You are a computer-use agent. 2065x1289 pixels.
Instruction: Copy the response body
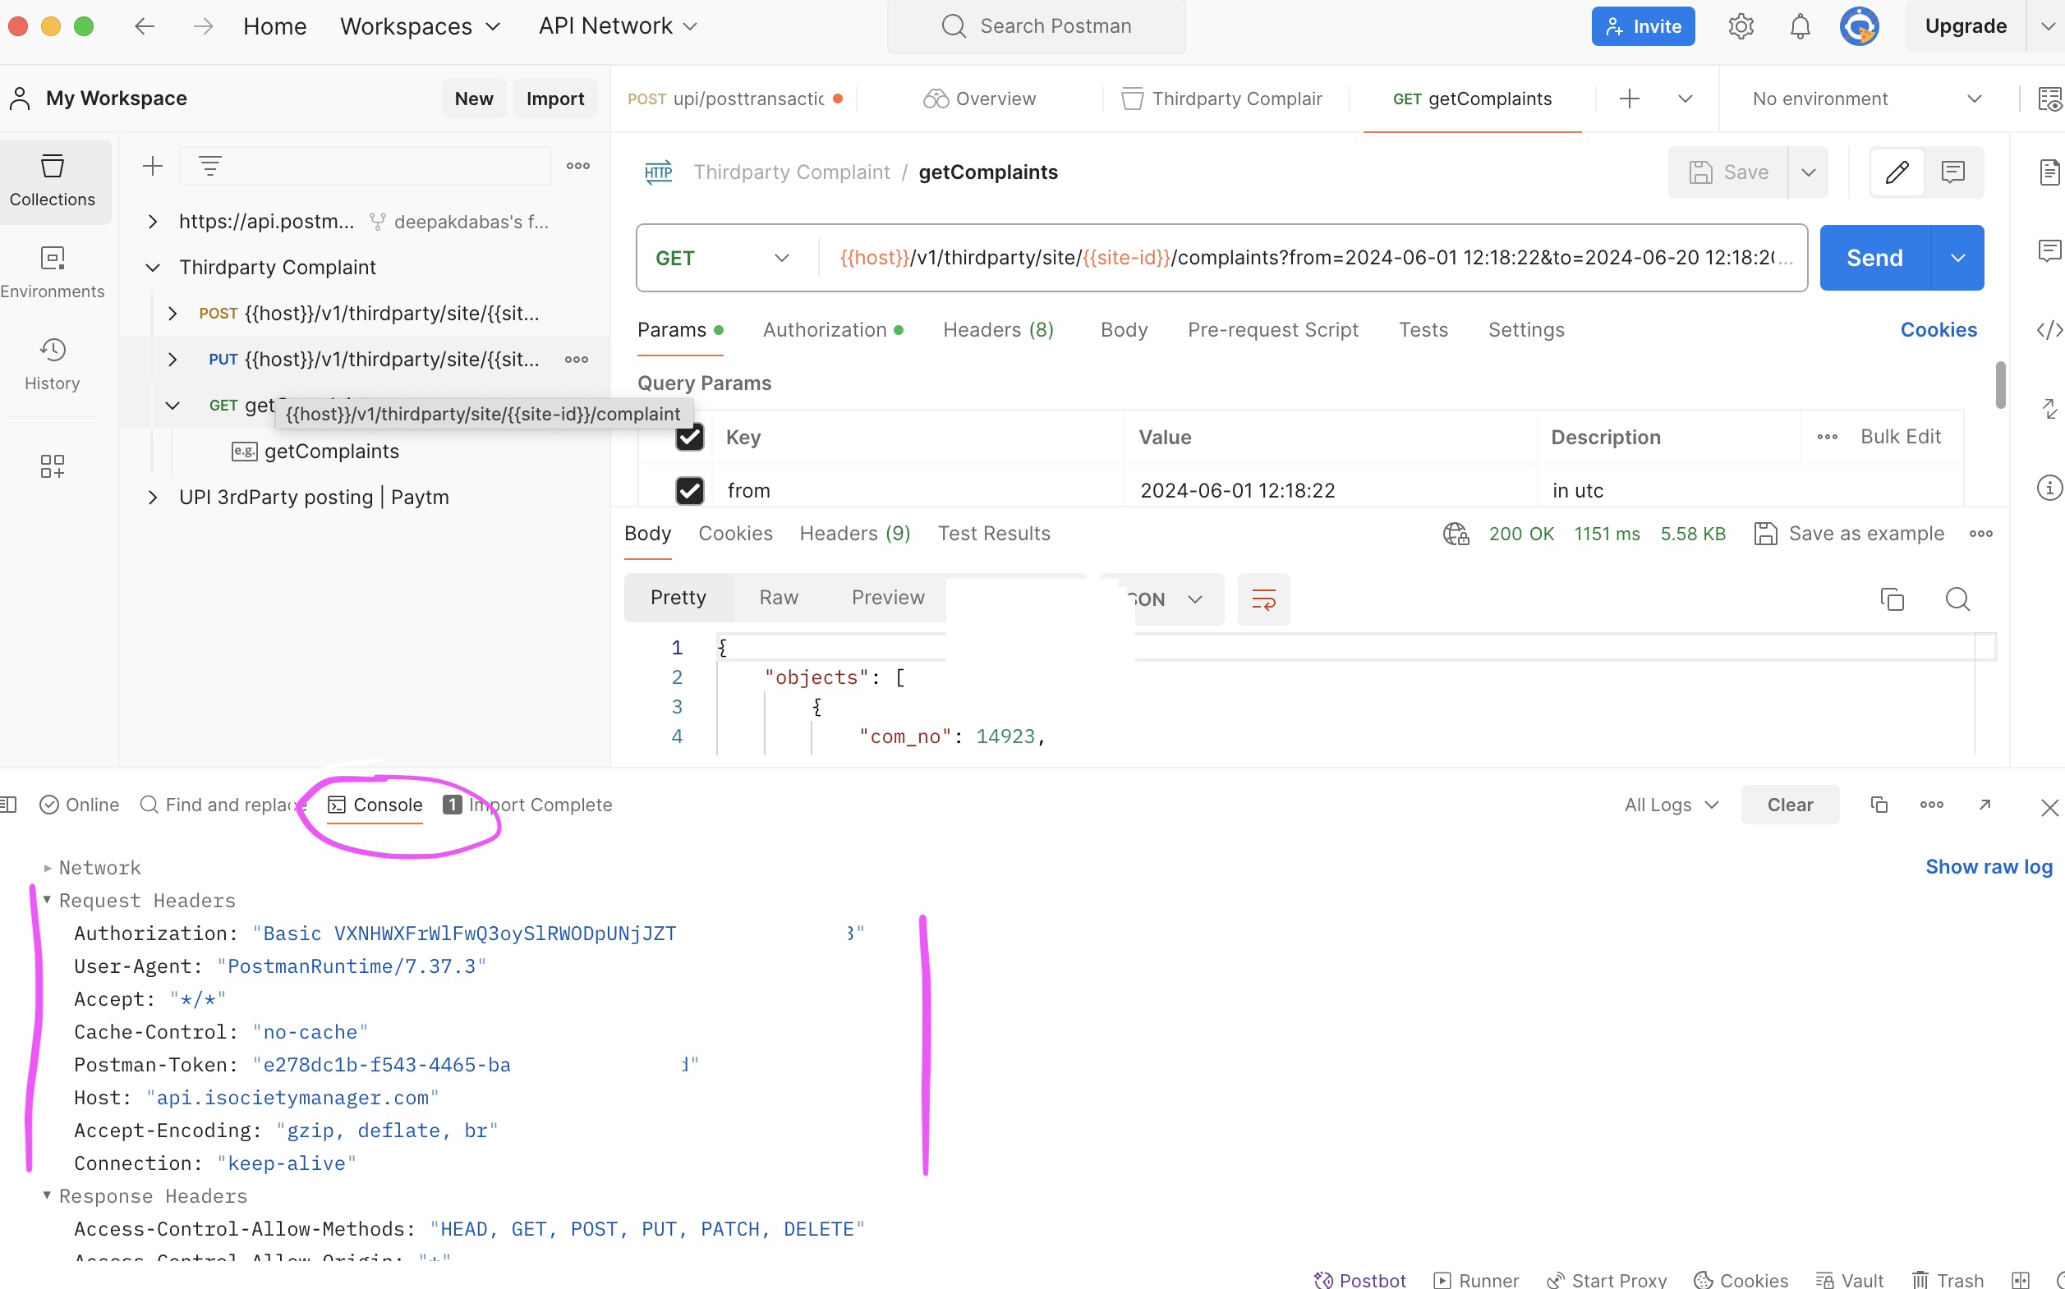point(1892,599)
